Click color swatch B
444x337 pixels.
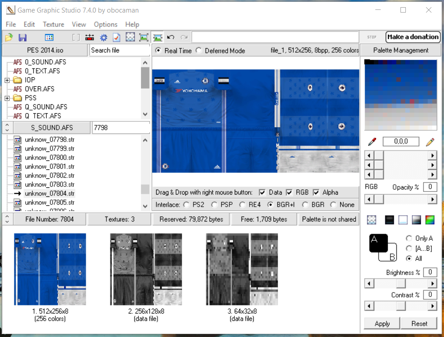[x=392, y=257]
